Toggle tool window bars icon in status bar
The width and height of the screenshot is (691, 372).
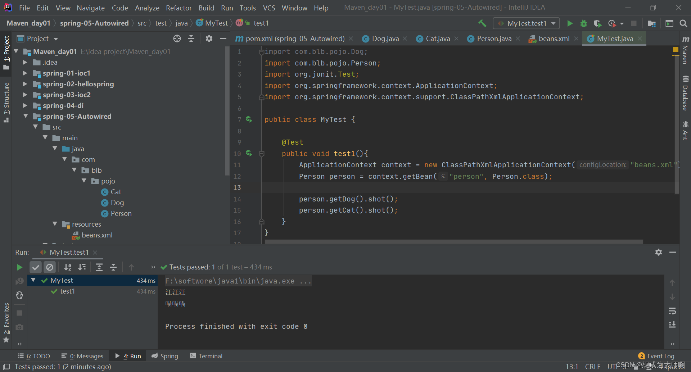[x=6, y=367]
